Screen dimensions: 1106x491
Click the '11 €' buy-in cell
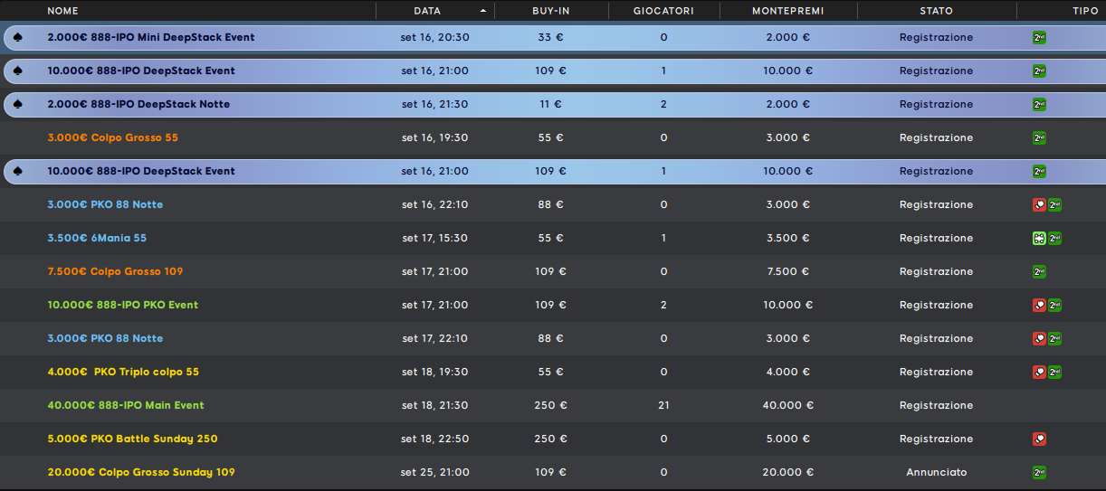(x=550, y=105)
